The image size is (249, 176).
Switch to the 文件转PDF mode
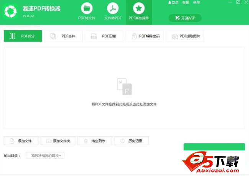(113, 12)
